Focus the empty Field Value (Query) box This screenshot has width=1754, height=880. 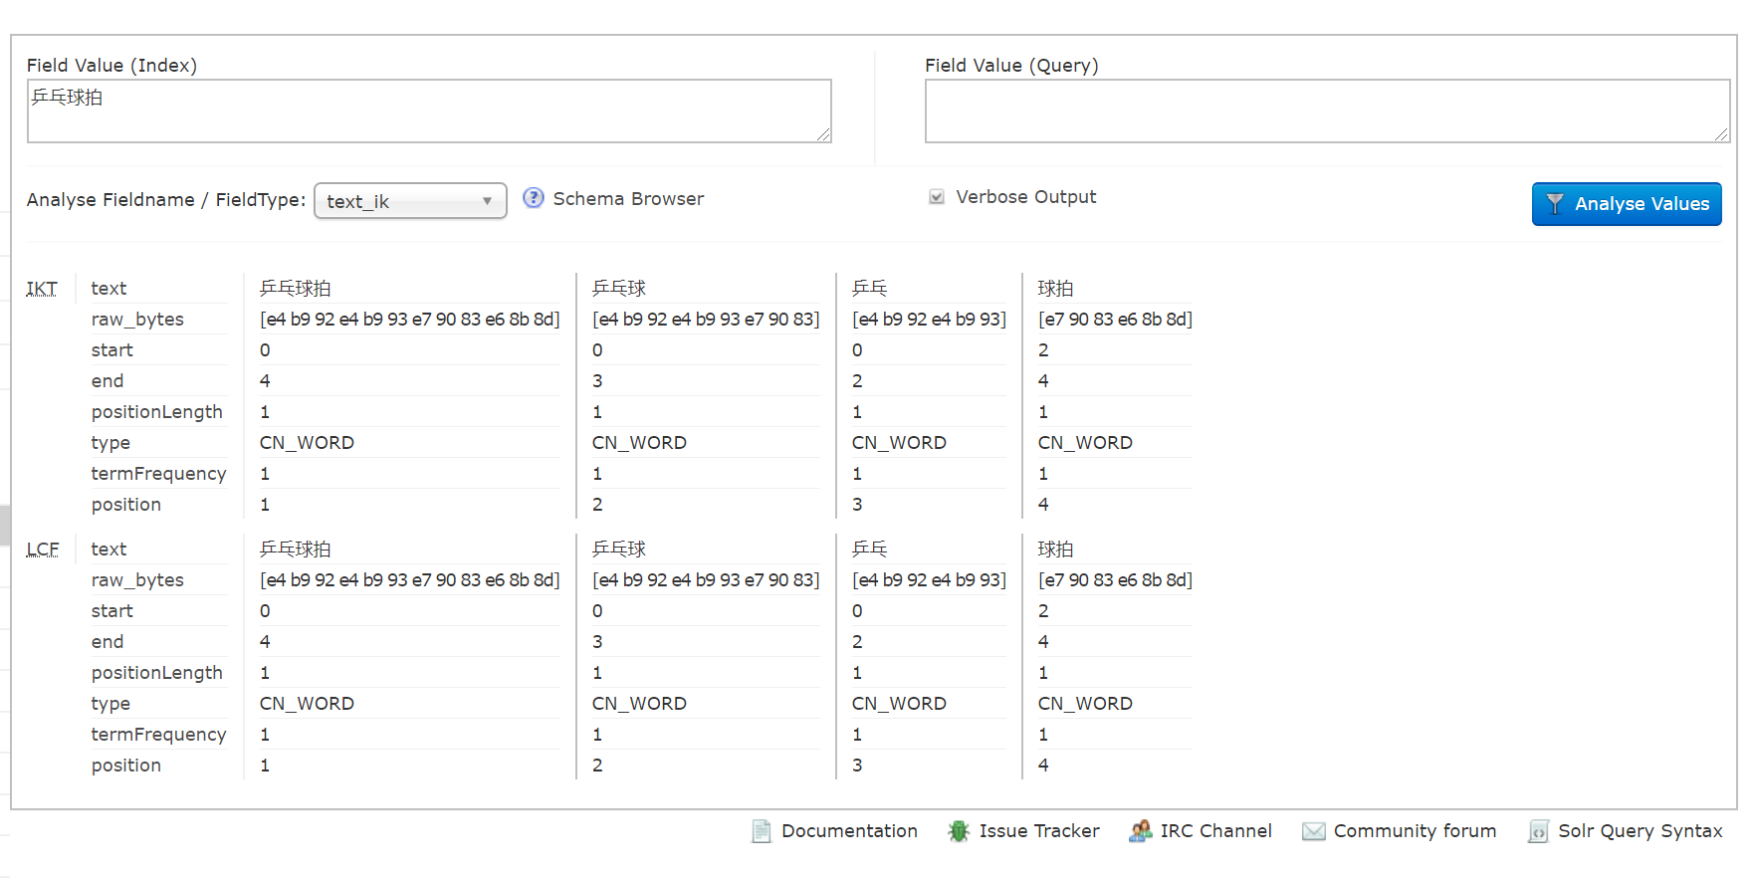click(1326, 111)
